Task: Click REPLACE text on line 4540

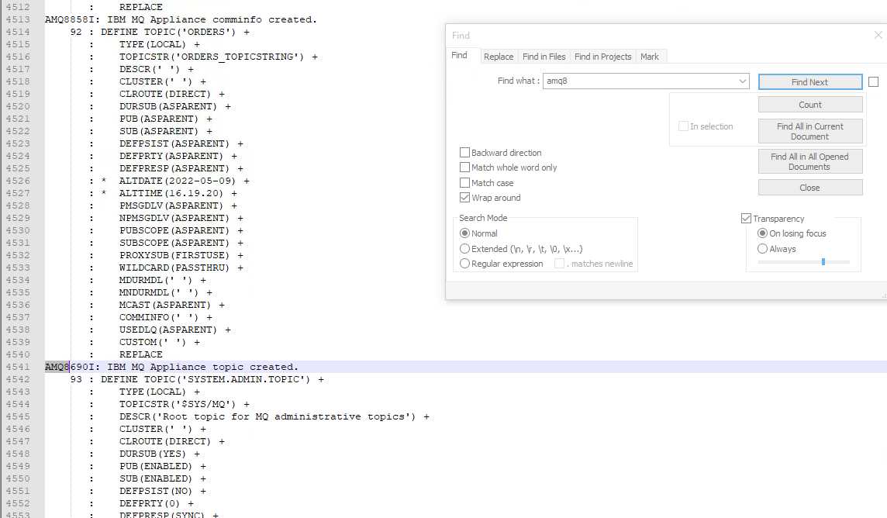Action: tap(141, 354)
